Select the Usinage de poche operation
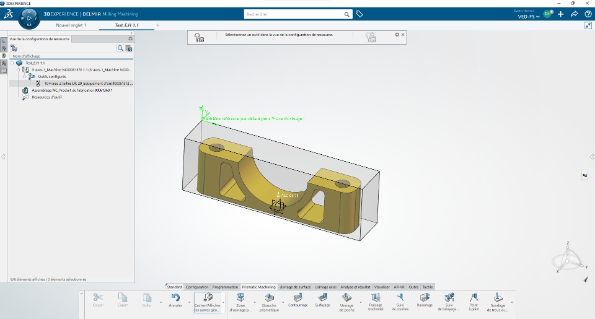 tap(347, 302)
